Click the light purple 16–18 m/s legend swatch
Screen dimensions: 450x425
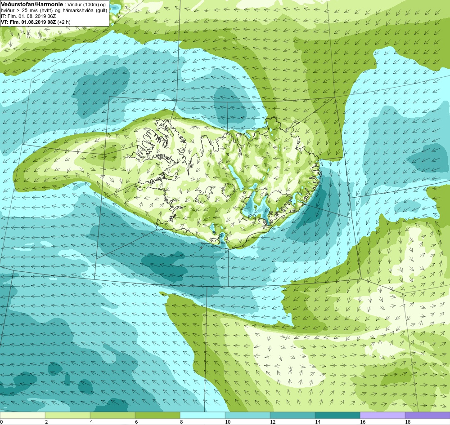pyautogui.click(x=382, y=415)
